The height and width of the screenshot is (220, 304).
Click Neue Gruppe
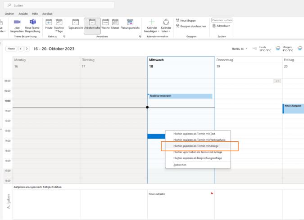click(x=186, y=21)
